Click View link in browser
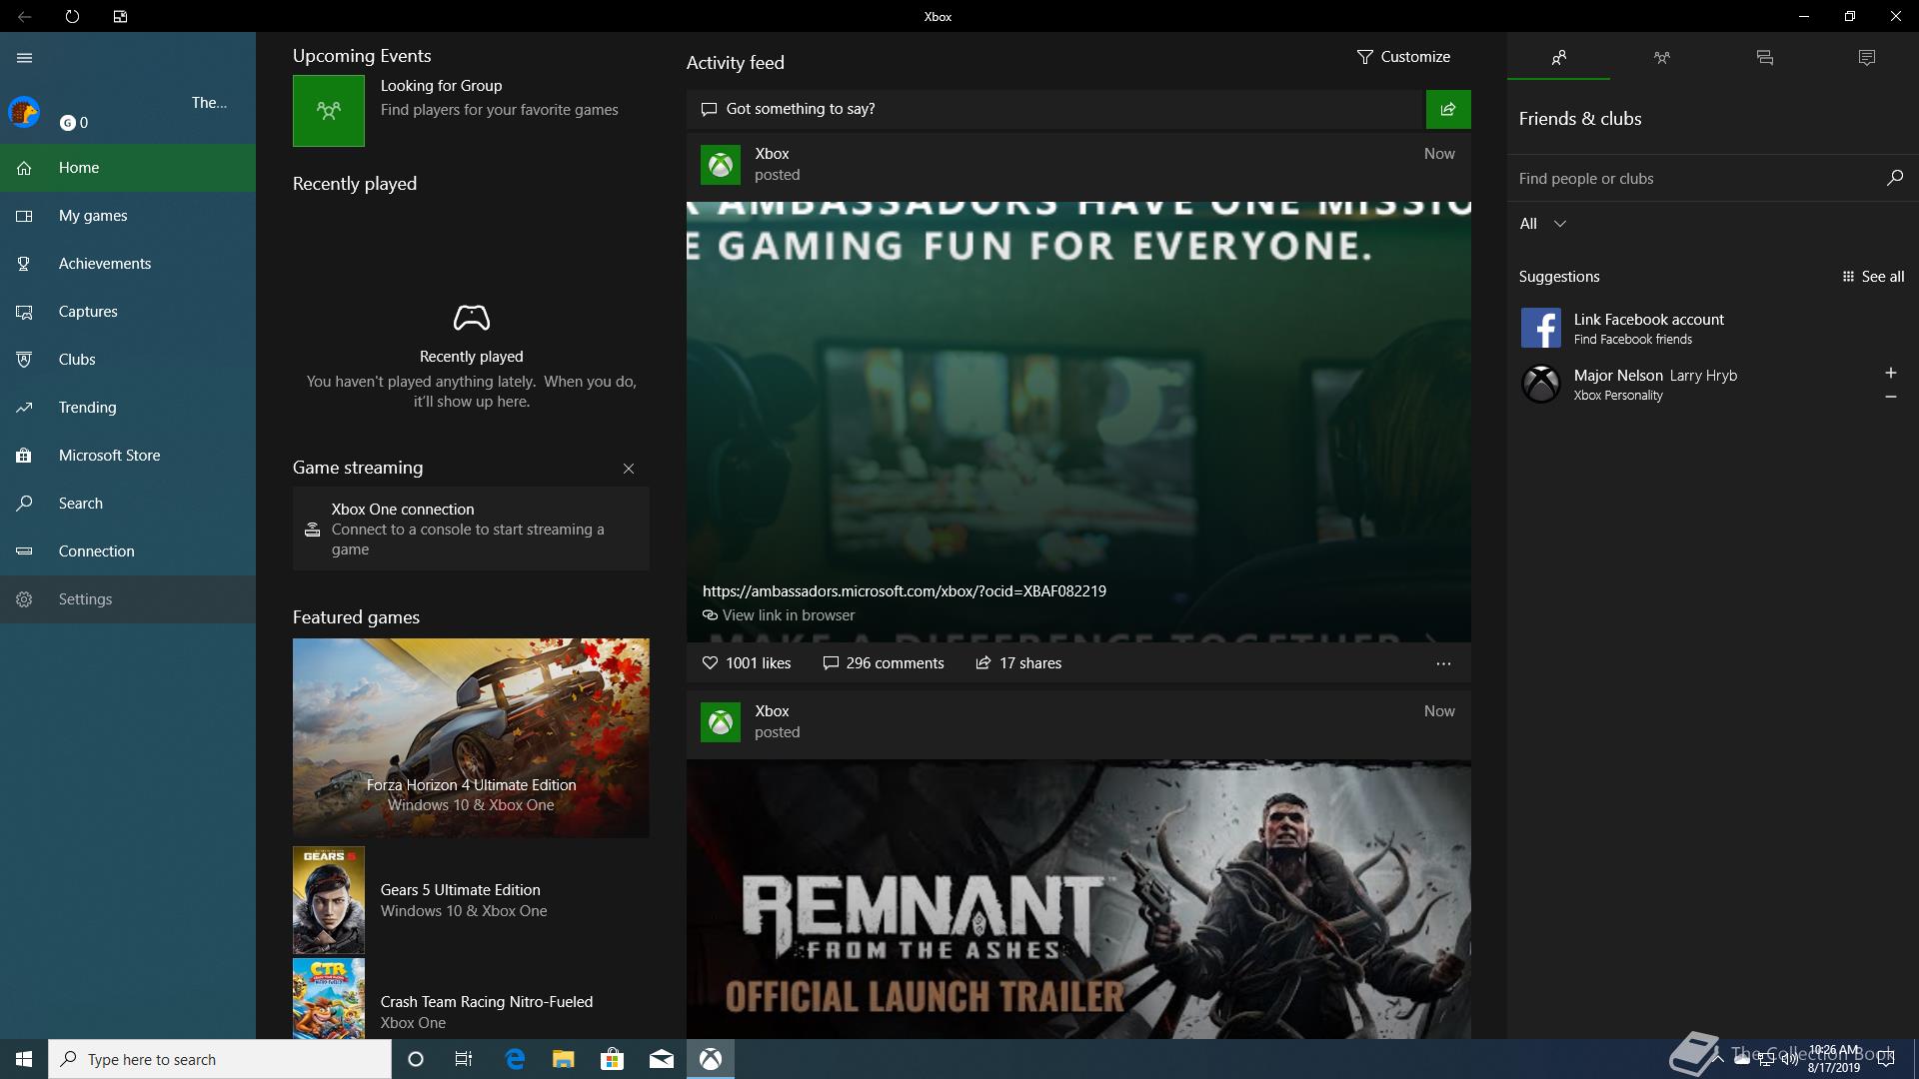The image size is (1919, 1079). coord(779,615)
